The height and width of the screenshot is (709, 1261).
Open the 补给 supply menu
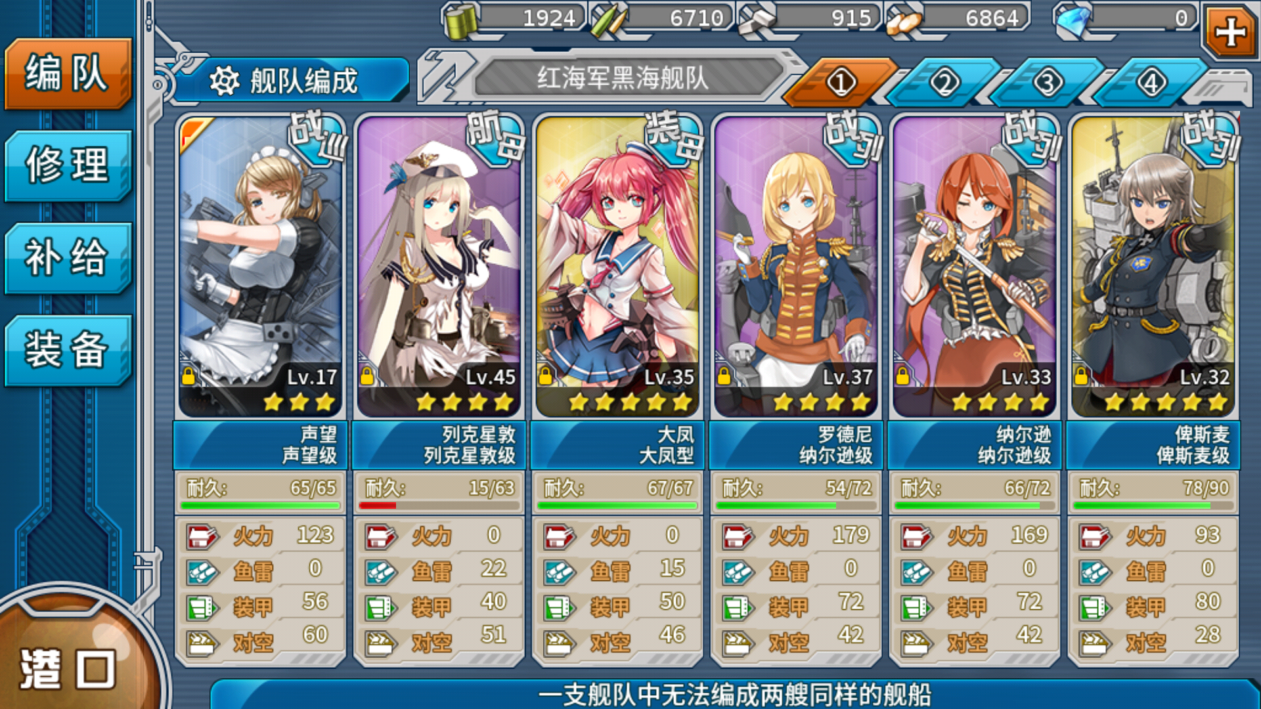tap(67, 257)
